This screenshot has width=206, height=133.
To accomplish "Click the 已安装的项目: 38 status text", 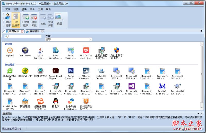I will pyautogui.click(x=12, y=129).
